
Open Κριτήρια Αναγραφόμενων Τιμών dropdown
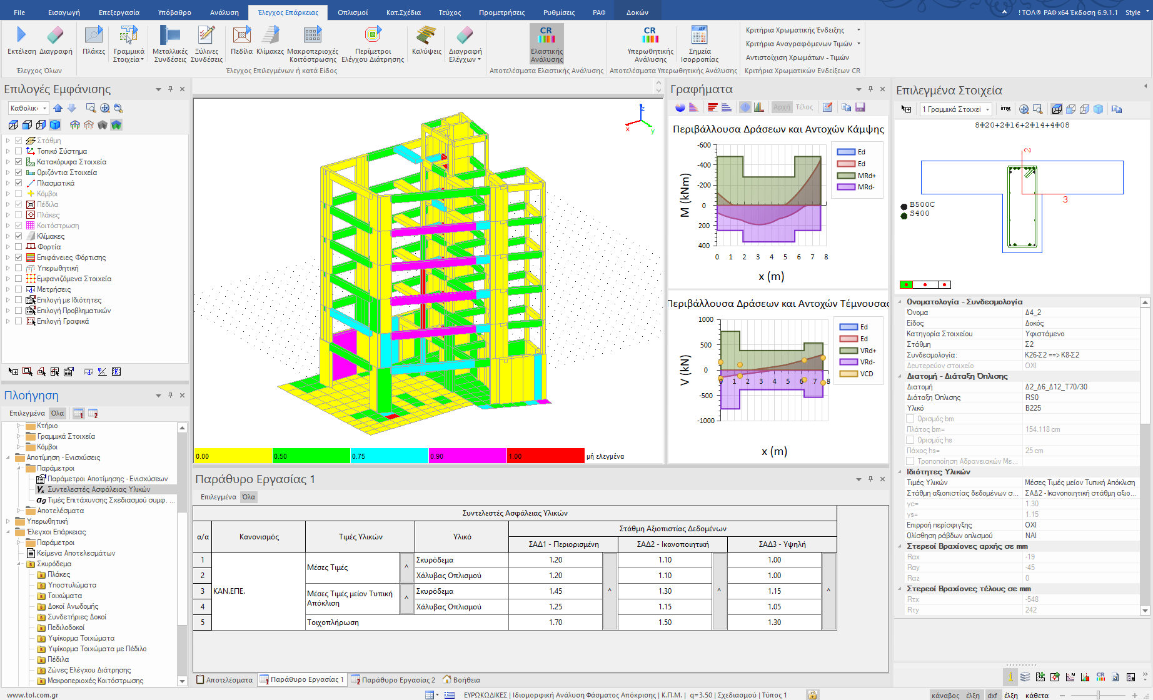tap(803, 44)
